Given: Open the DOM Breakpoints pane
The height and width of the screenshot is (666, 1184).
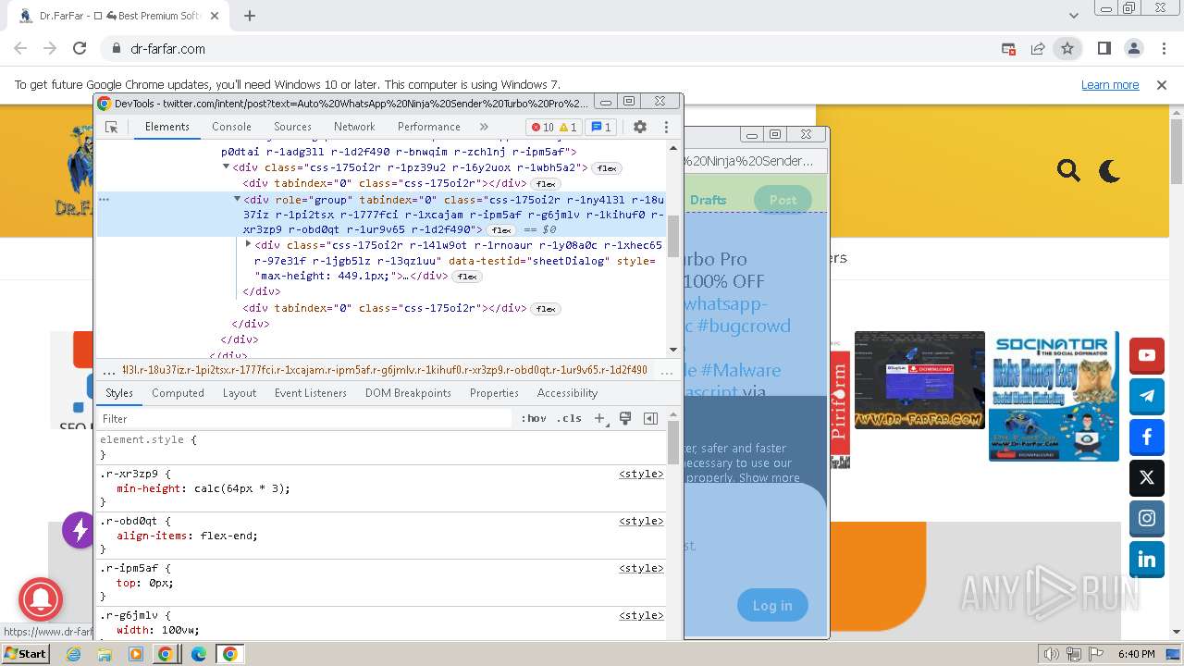Looking at the screenshot, I should 408,393.
